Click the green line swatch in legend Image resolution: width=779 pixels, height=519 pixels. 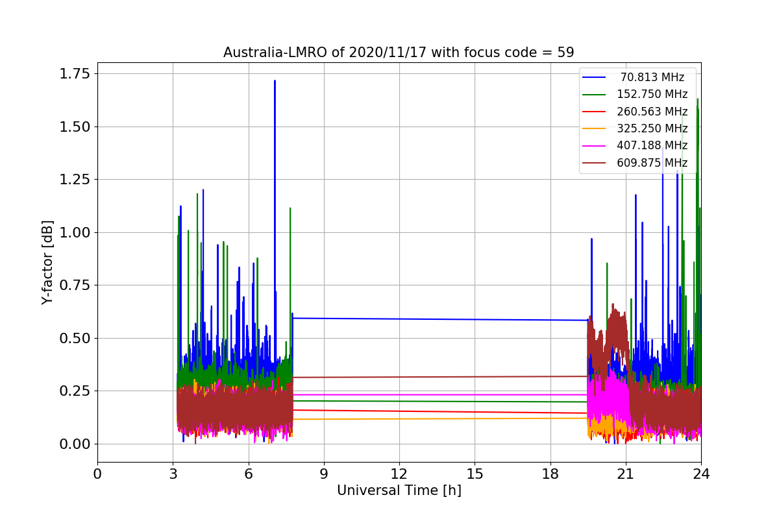click(594, 95)
